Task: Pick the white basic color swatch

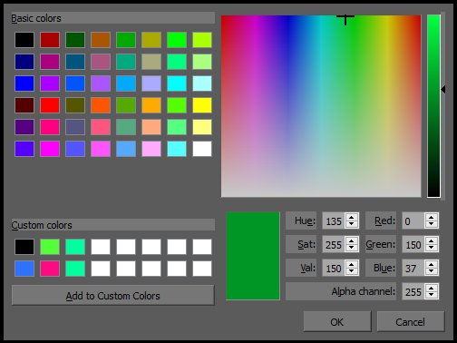Action: (x=202, y=149)
